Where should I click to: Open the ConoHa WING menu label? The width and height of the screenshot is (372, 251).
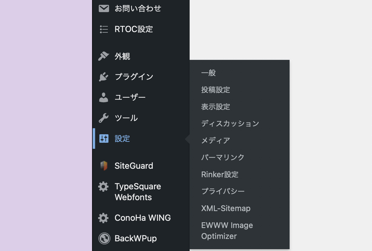pyautogui.click(x=143, y=218)
